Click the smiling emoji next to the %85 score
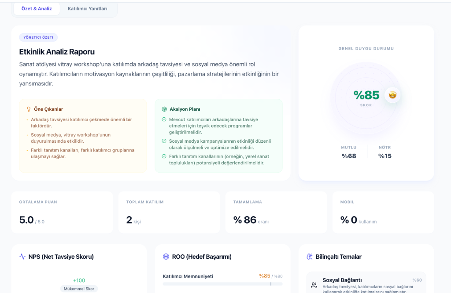The height and width of the screenshot is (293, 451). click(x=392, y=94)
